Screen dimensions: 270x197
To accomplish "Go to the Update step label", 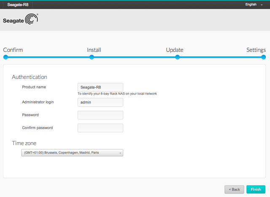I will [x=174, y=50].
